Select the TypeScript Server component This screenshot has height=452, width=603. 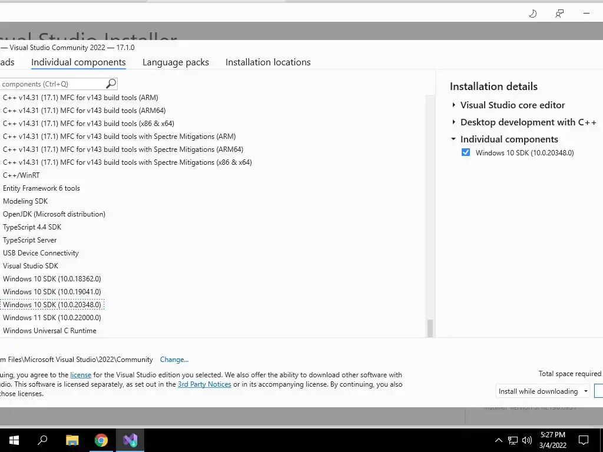coord(29,240)
